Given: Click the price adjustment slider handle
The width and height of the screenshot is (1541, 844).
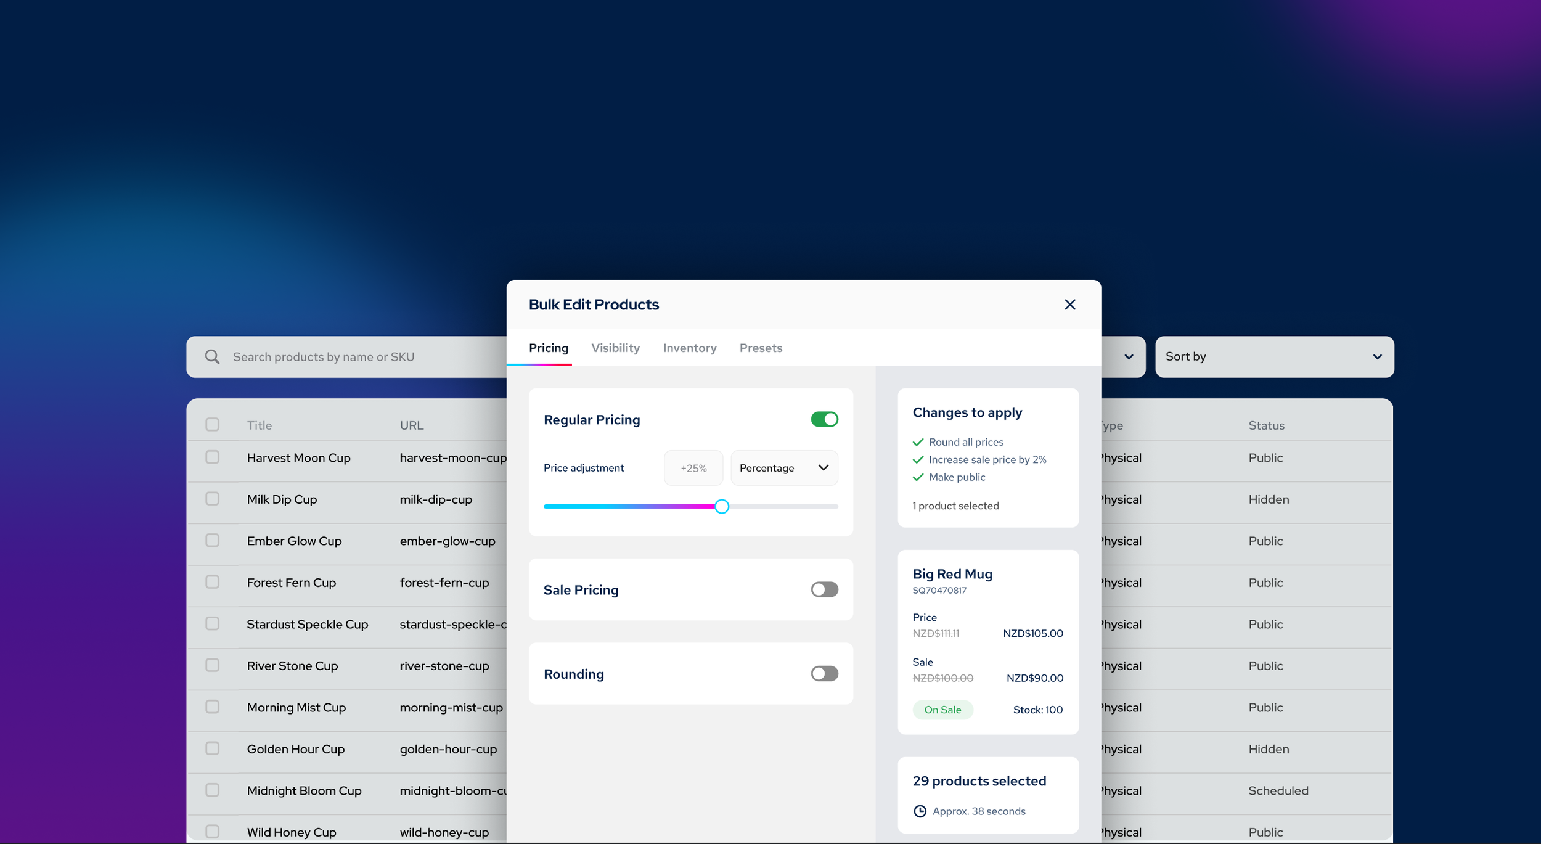Looking at the screenshot, I should click(722, 507).
